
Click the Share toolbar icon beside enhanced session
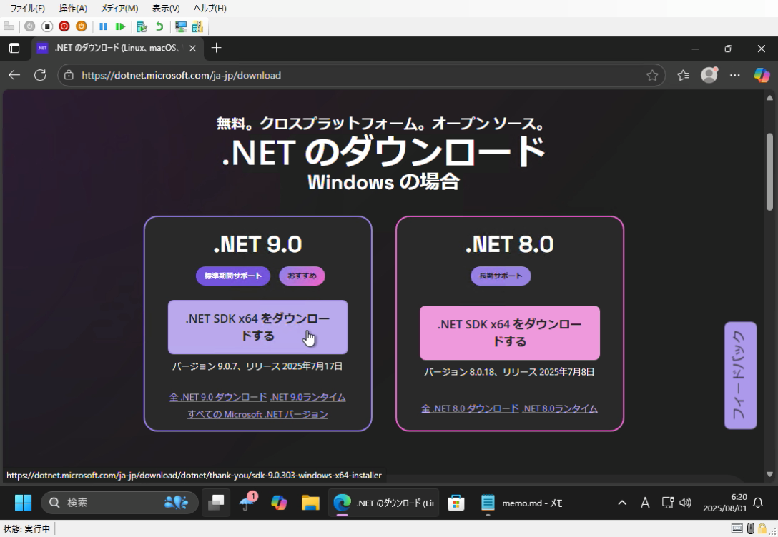(x=197, y=26)
